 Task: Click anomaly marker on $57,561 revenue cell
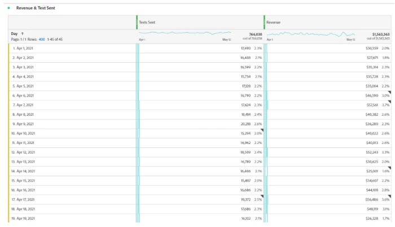pos(390,102)
